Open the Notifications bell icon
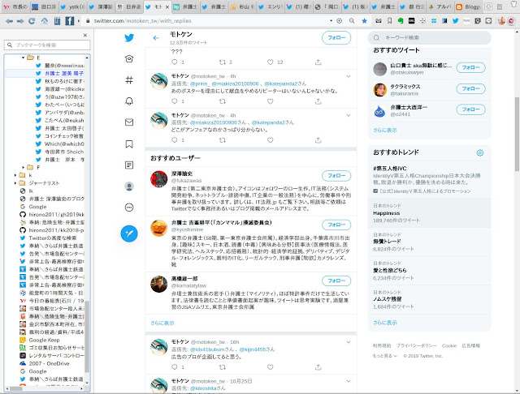The image size is (520, 394). (129, 101)
